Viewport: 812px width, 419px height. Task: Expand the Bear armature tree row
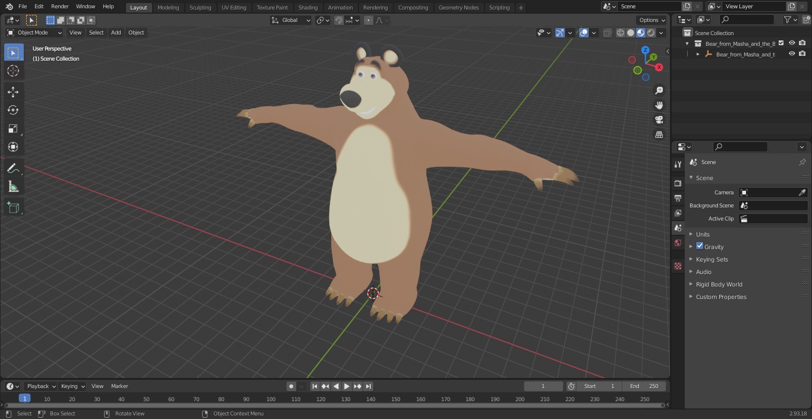pos(698,54)
